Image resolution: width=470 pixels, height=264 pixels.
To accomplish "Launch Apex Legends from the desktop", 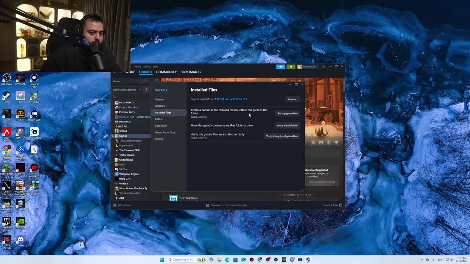I will 7,134.
